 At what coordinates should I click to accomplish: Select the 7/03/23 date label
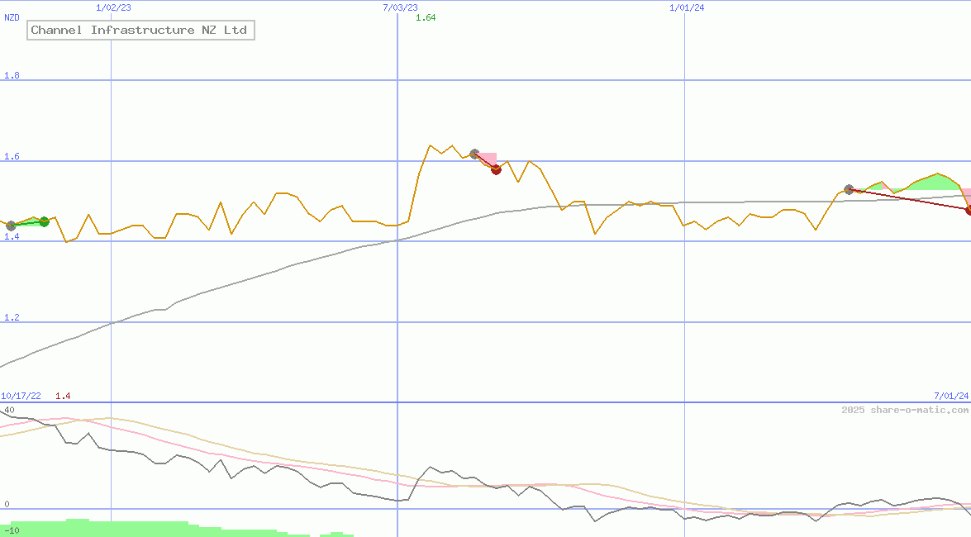tap(400, 7)
